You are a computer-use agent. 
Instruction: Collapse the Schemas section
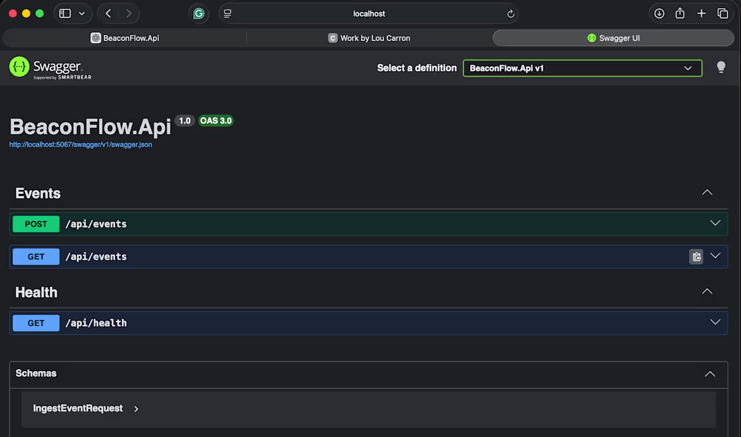click(710, 374)
